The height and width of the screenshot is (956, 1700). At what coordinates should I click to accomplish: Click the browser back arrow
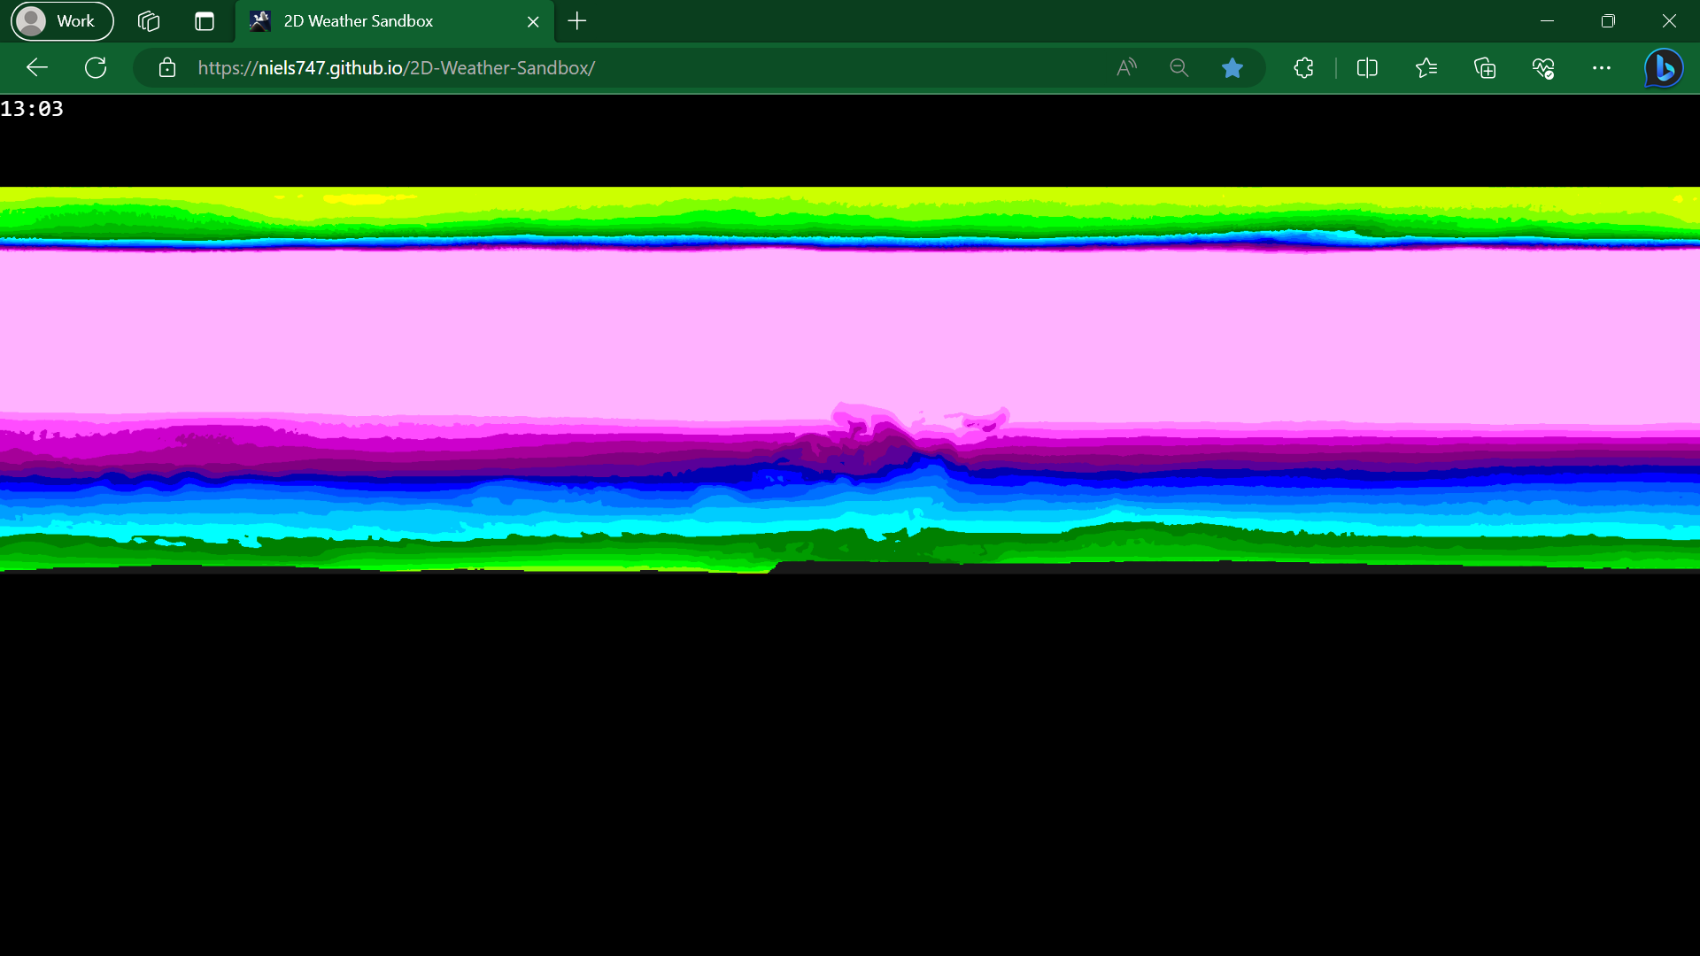click(x=37, y=67)
